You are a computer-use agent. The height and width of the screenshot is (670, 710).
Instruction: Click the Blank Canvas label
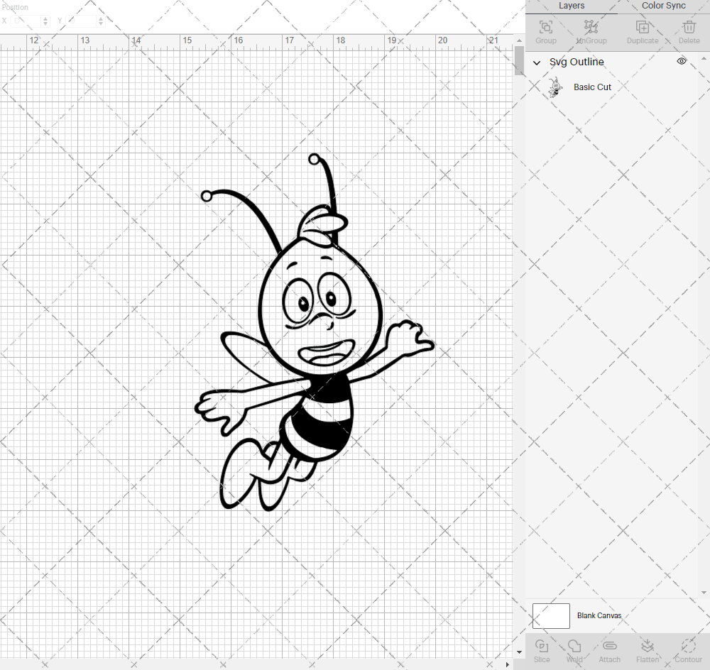click(599, 615)
